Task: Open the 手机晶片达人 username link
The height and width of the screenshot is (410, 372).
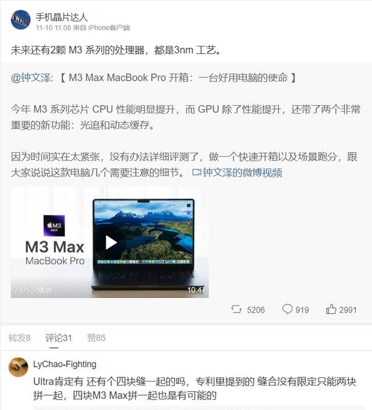Action: pos(62,17)
